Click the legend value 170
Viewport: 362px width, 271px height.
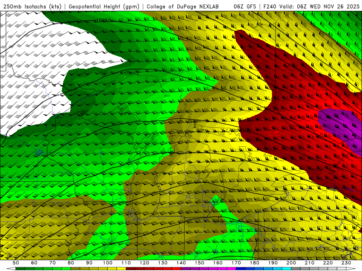click(x=236, y=263)
